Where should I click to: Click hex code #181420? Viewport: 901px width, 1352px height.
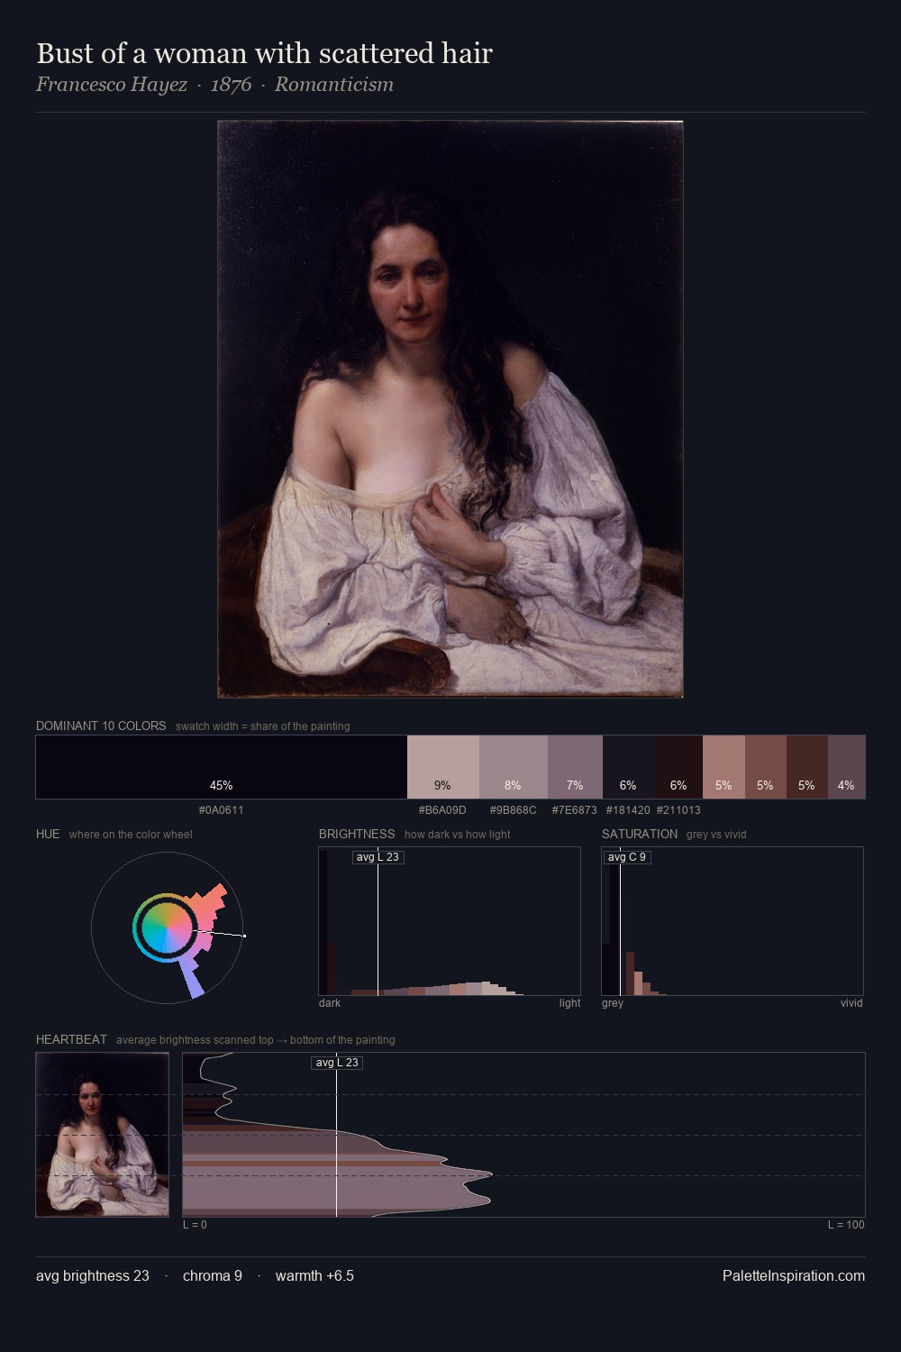628,809
